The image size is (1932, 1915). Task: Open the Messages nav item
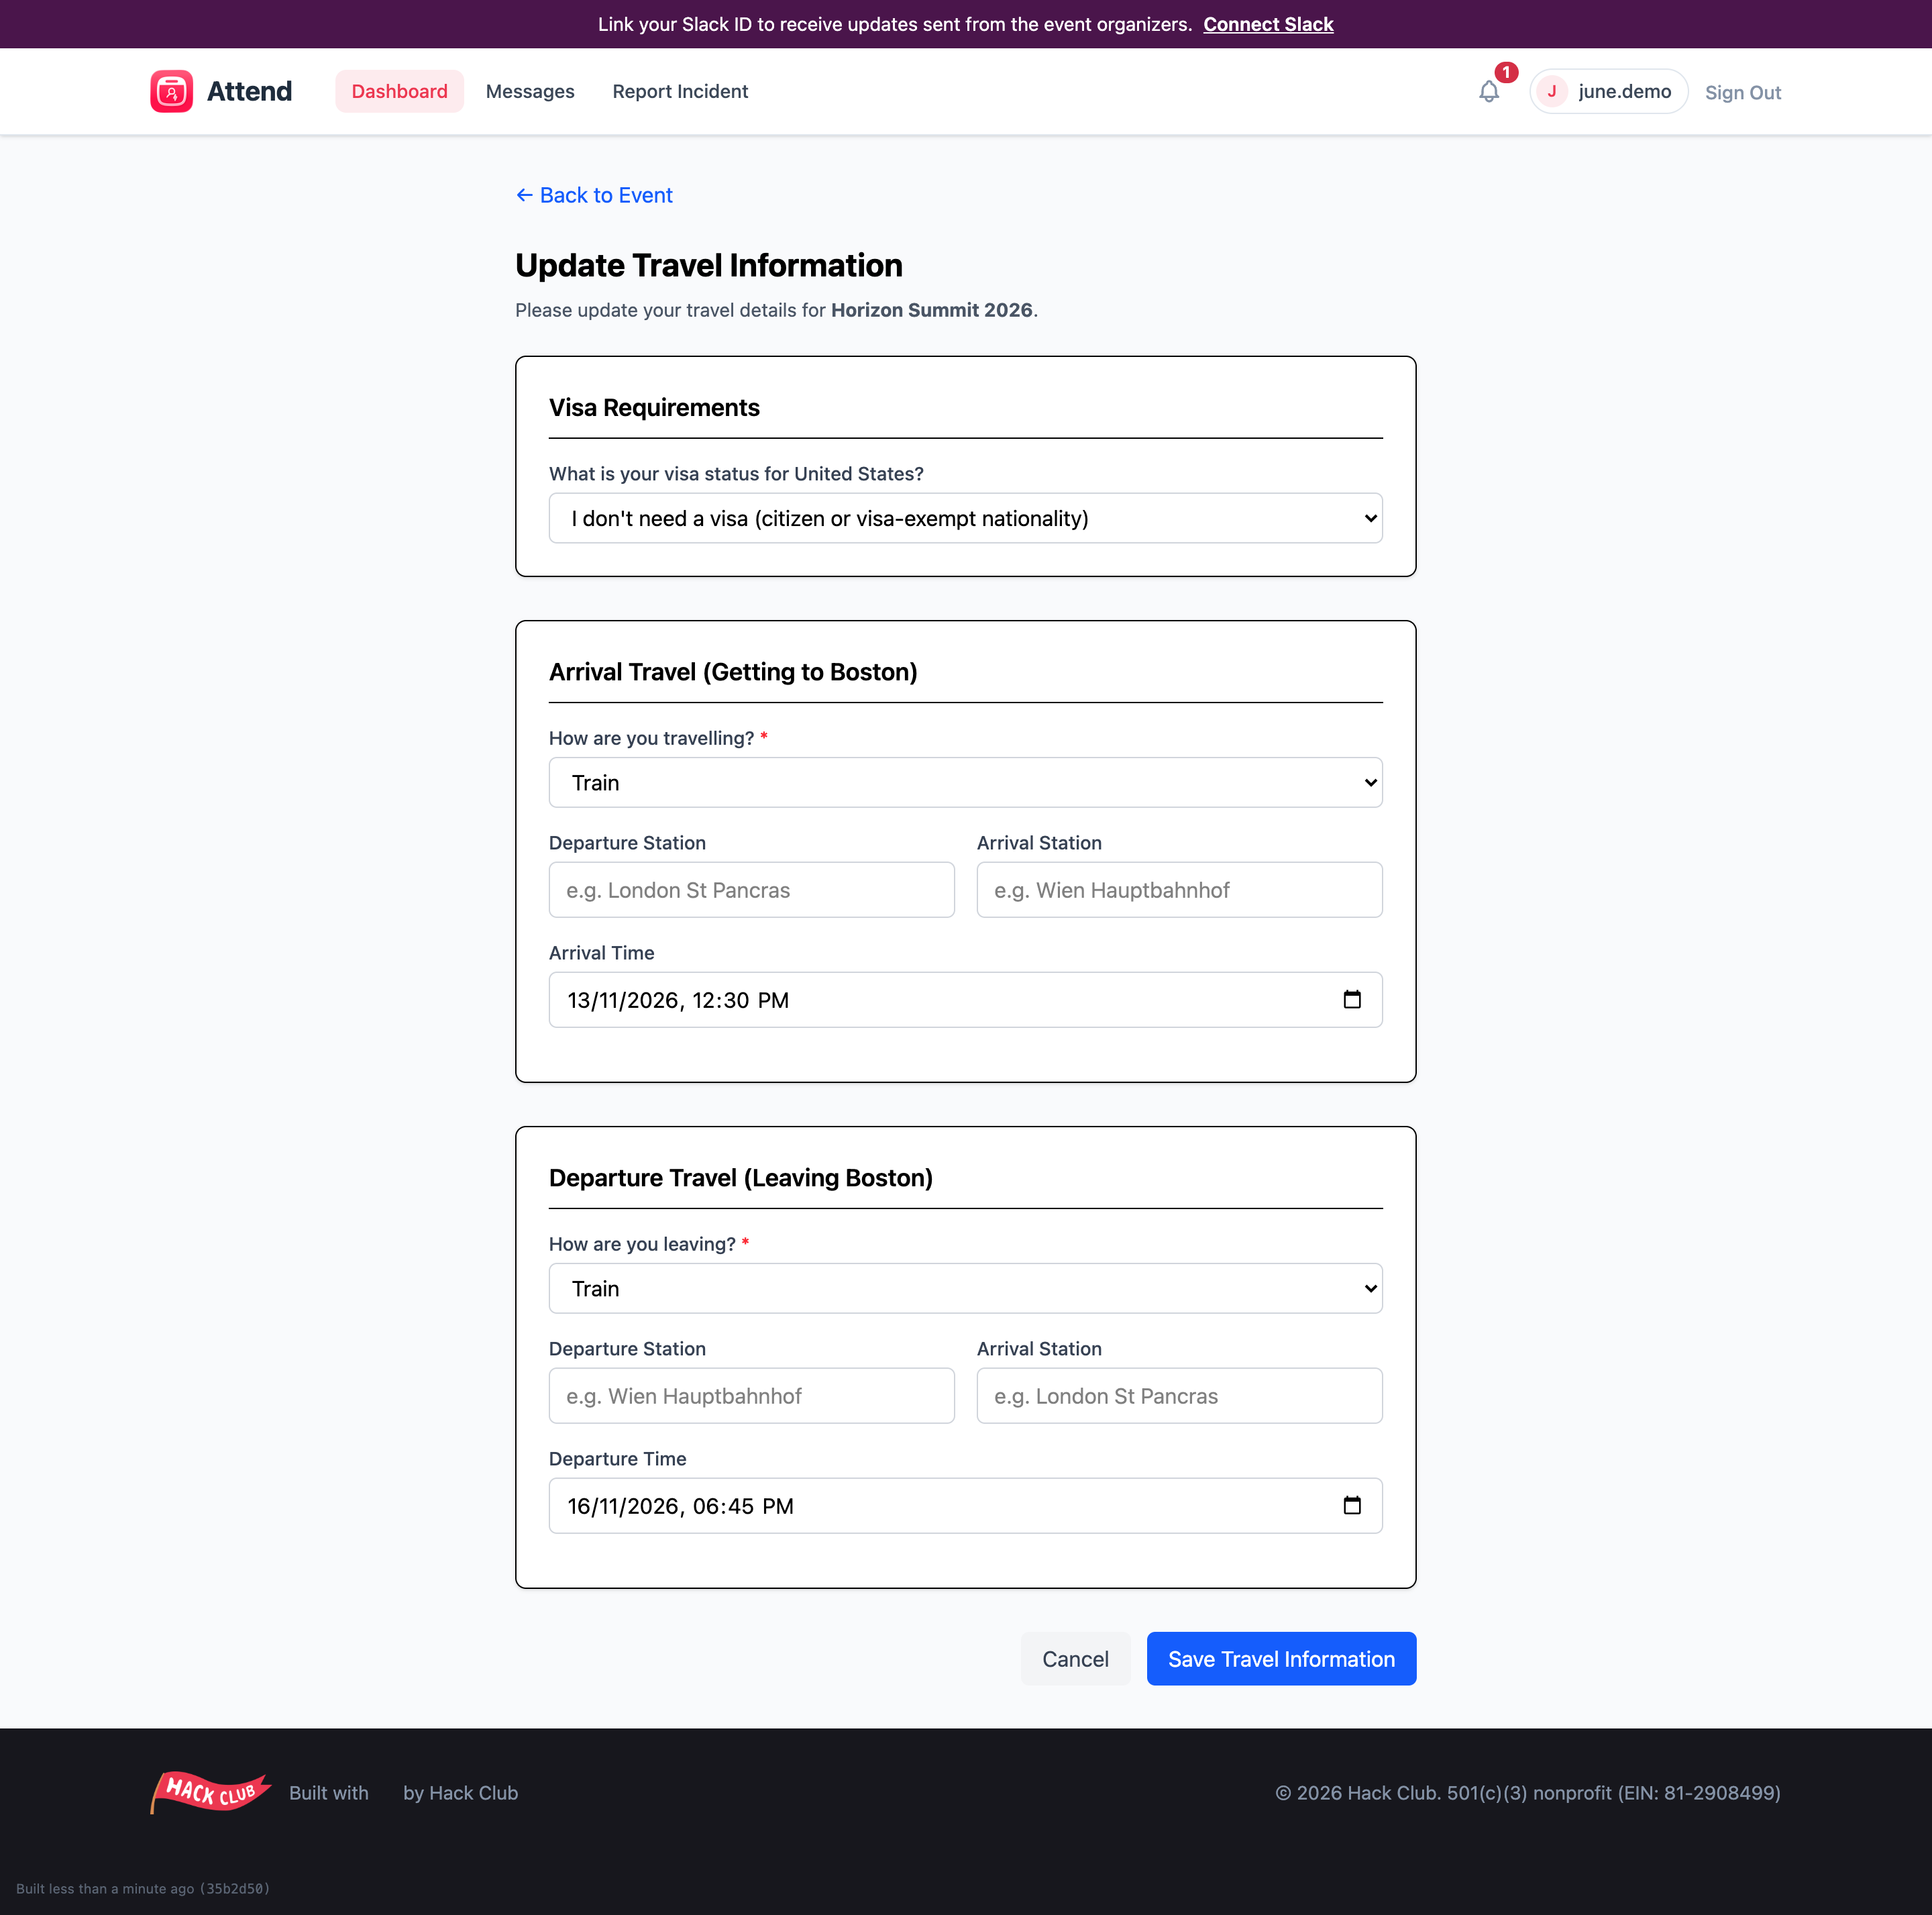click(530, 91)
